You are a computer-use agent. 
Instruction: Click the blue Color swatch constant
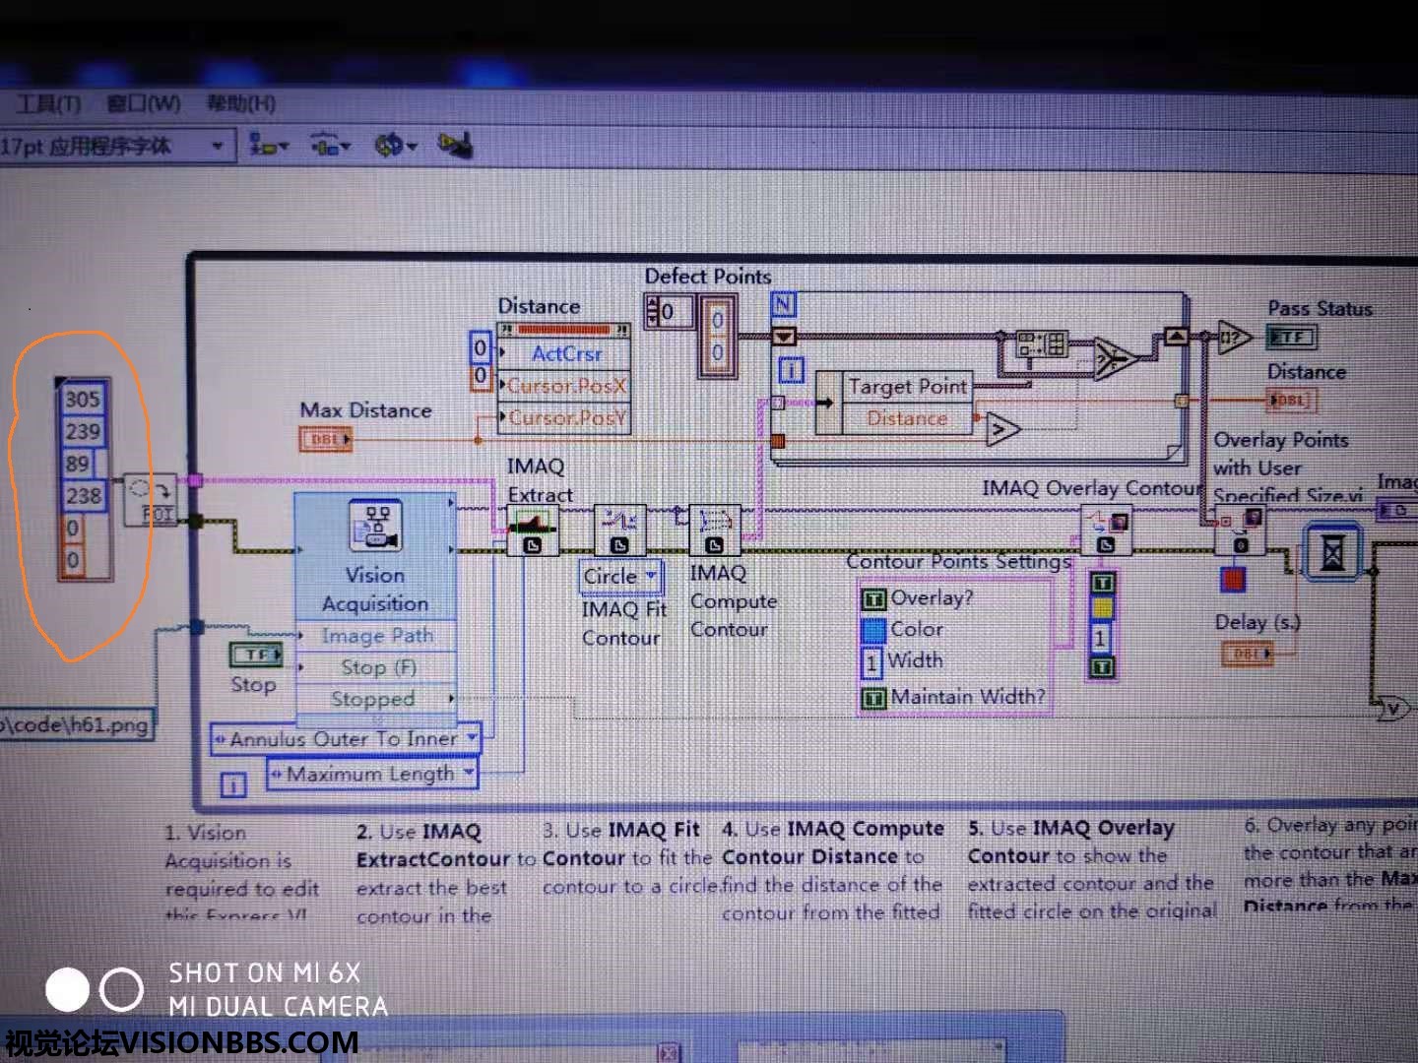point(873,630)
